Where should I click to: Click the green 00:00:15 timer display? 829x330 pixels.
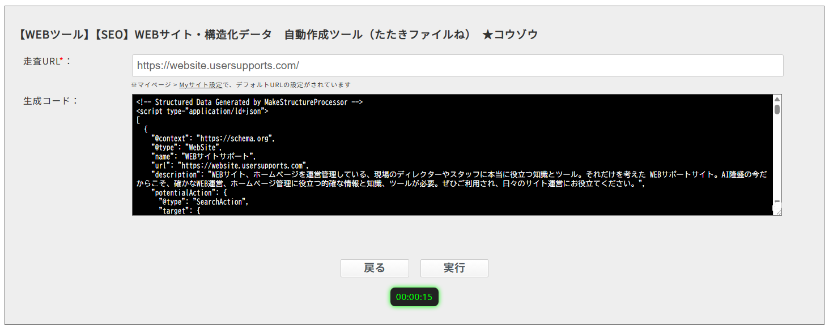[414, 297]
